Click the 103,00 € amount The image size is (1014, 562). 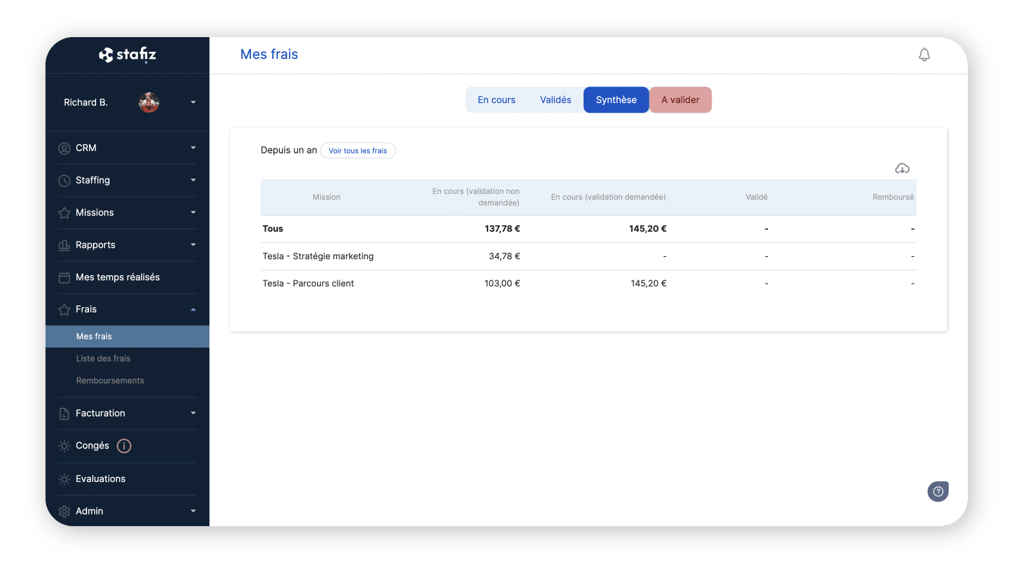(x=502, y=284)
